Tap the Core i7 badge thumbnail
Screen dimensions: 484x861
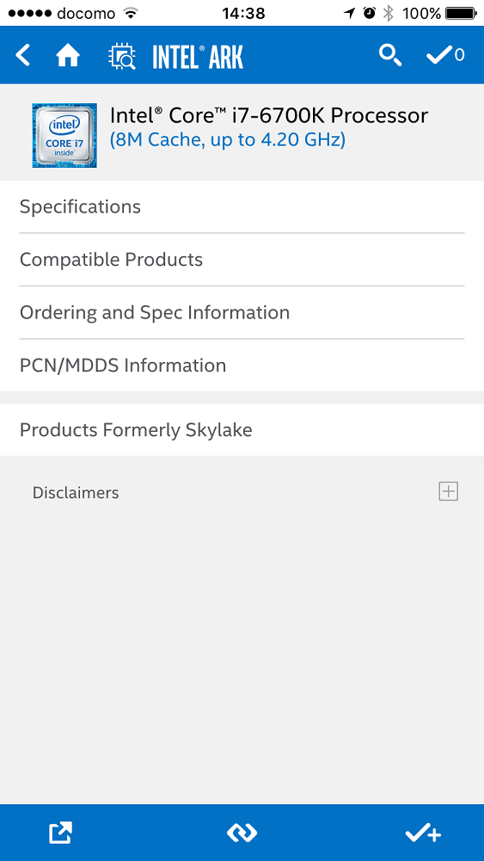64,135
